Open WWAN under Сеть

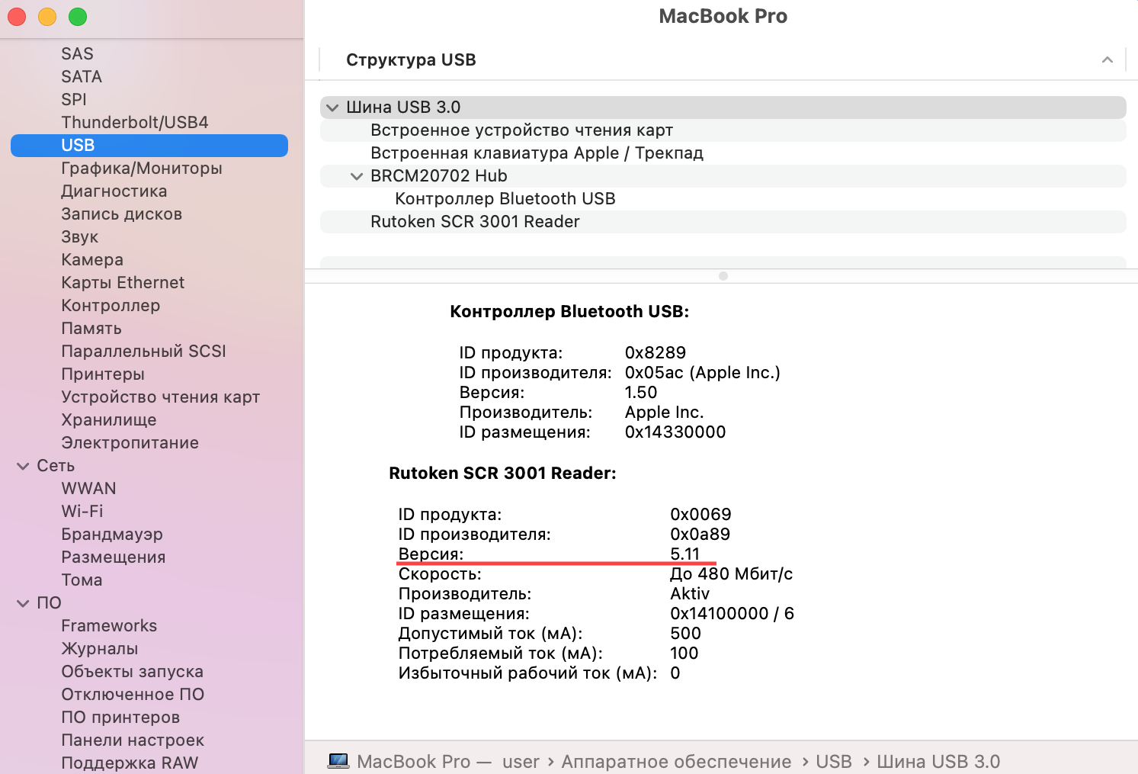(x=89, y=488)
